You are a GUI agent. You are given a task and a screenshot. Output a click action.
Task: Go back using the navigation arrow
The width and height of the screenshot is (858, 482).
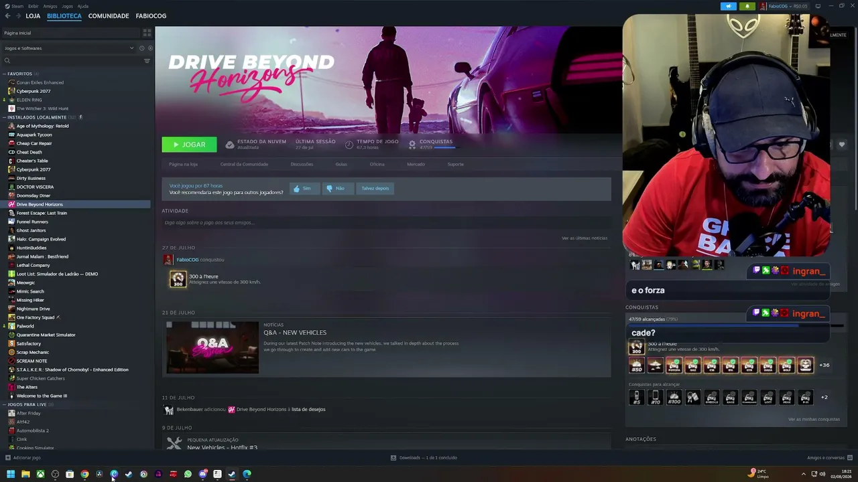[x=8, y=16]
